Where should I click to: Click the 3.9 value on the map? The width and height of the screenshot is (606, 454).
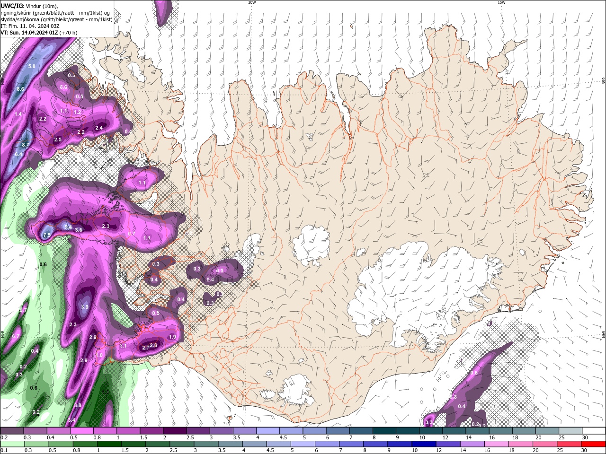(85, 307)
